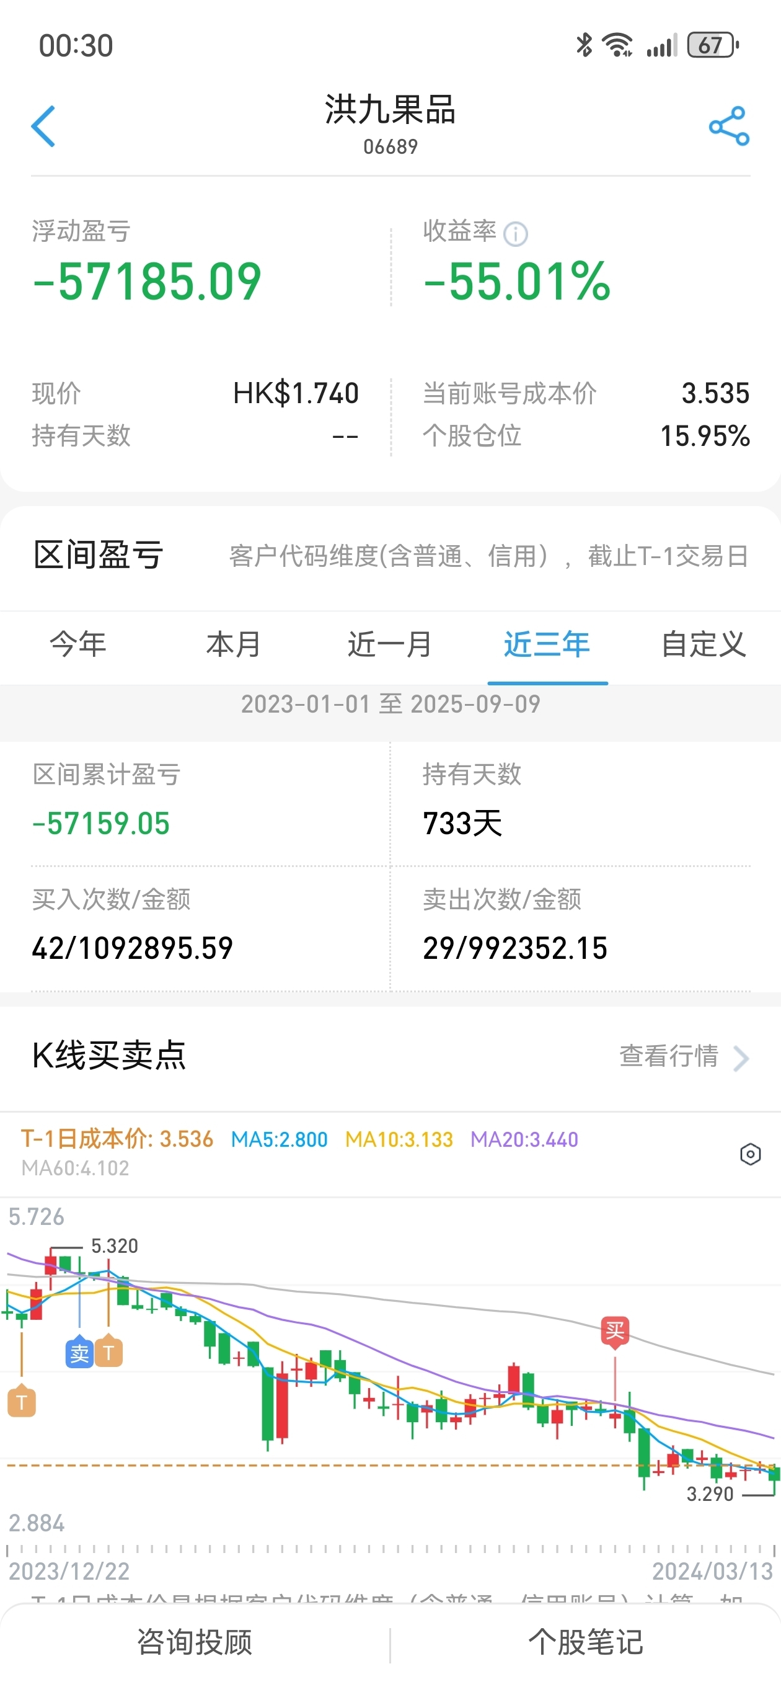
Task: Tap the 咨询投顾 button
Action: 195,1642
